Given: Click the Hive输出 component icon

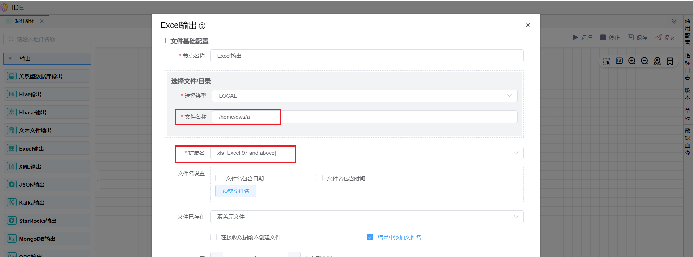Looking at the screenshot, I should click(x=12, y=94).
